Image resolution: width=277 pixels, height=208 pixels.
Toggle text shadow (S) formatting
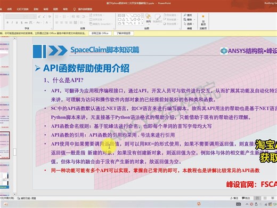point(21,22)
